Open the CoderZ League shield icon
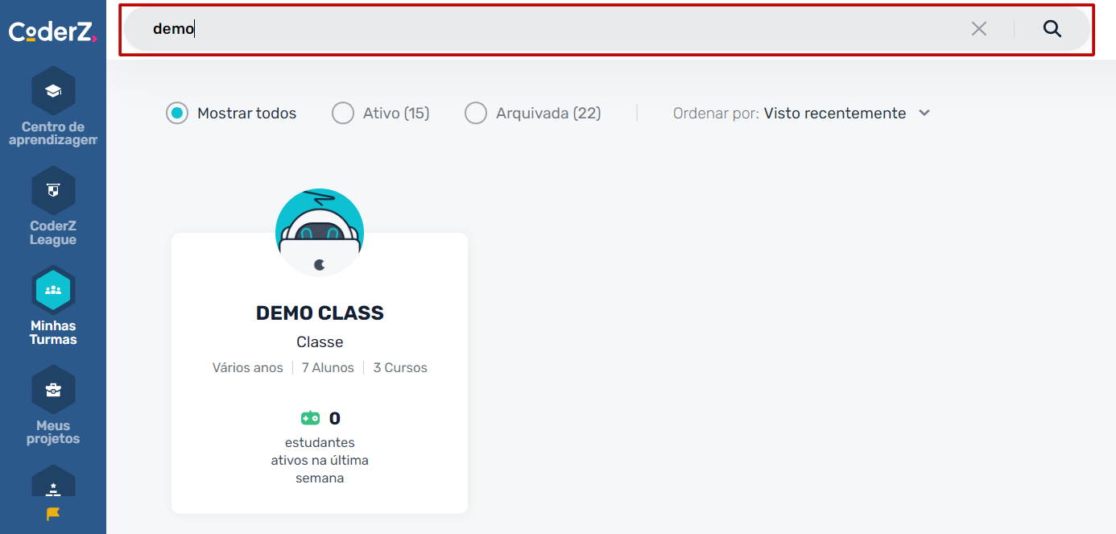 tap(53, 191)
